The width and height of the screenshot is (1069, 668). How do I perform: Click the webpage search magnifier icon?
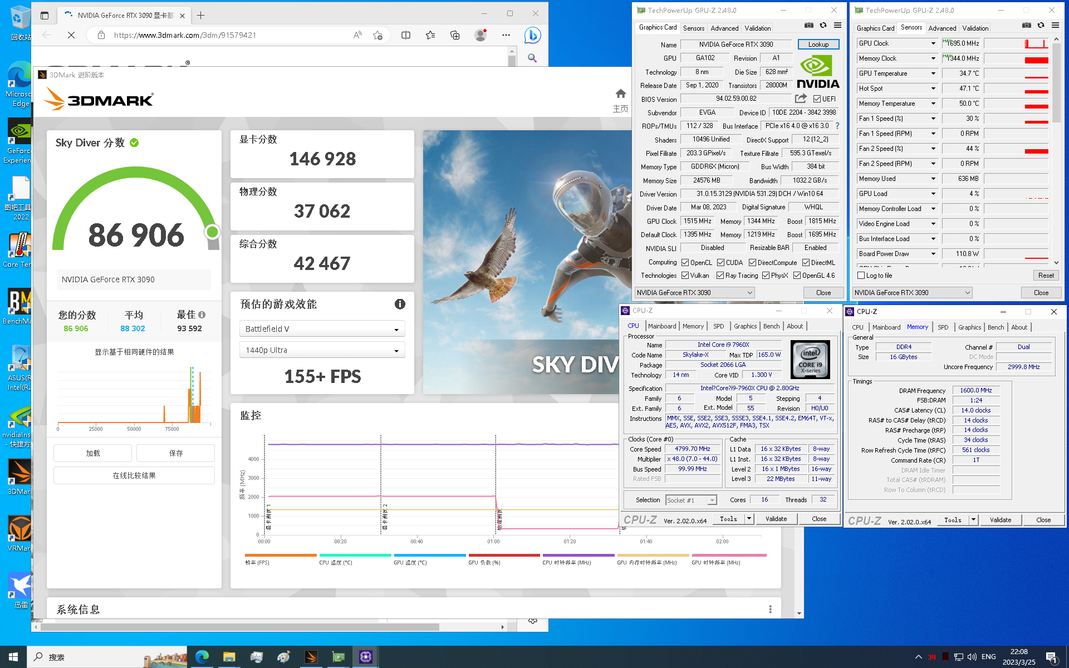click(532, 58)
